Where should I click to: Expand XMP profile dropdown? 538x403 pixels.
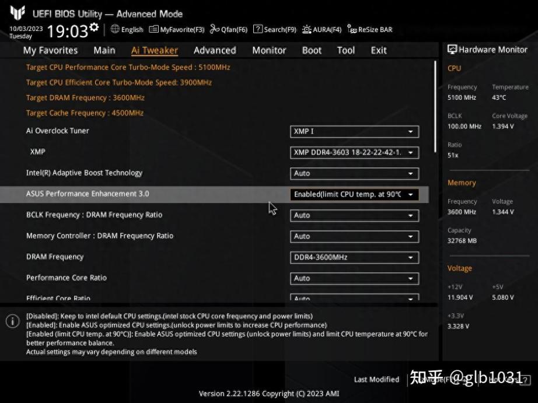(x=354, y=153)
